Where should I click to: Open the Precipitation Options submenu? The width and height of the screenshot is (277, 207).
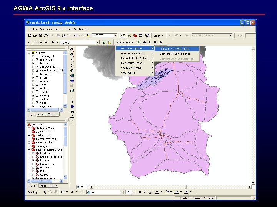pyautogui.click(x=135, y=63)
